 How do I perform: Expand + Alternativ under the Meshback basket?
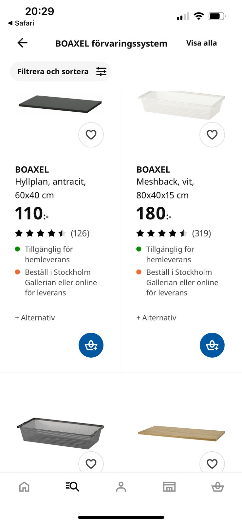pos(156,318)
